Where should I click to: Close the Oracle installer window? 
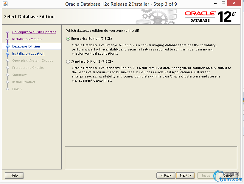coord(234,3)
